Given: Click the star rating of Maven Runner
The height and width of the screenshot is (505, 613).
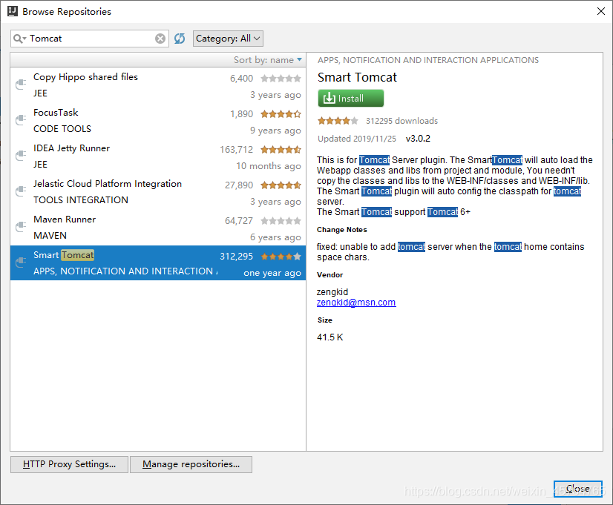Looking at the screenshot, I should [281, 221].
